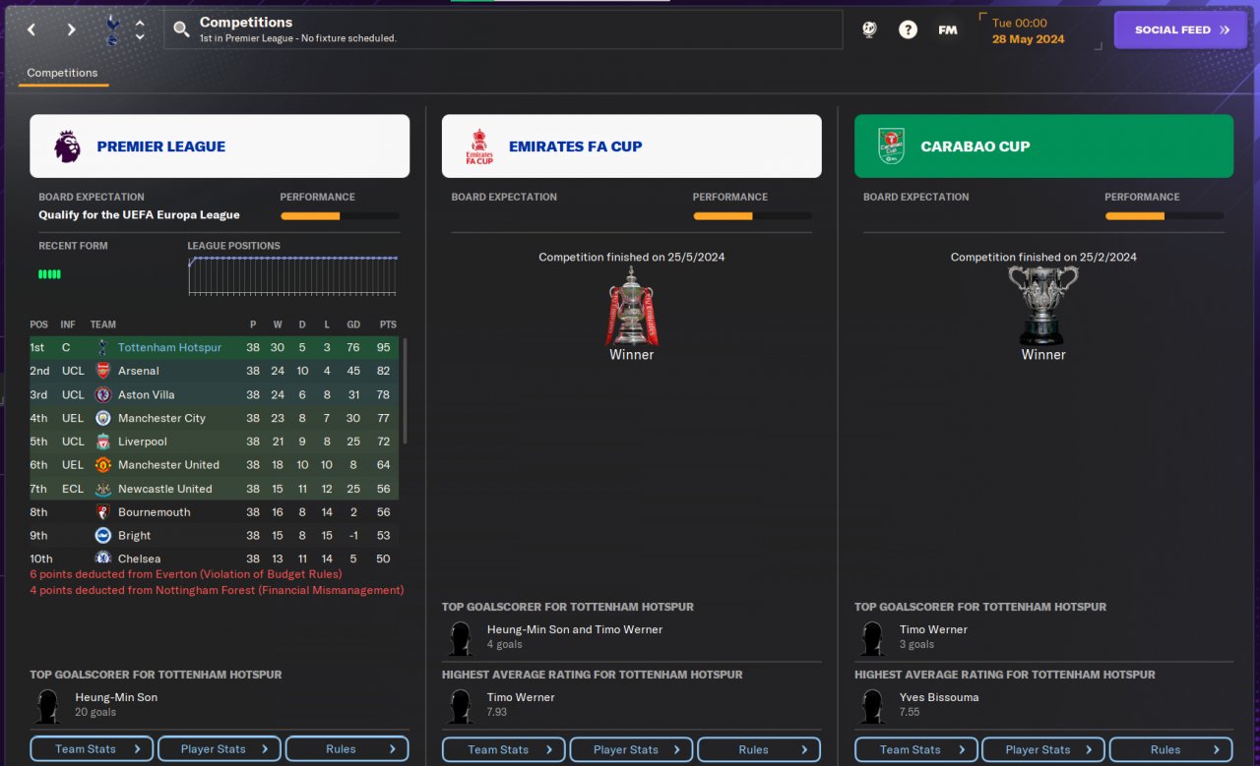Go forward with the right arrow icon
Image resolution: width=1260 pixels, height=766 pixels.
pyautogui.click(x=71, y=29)
